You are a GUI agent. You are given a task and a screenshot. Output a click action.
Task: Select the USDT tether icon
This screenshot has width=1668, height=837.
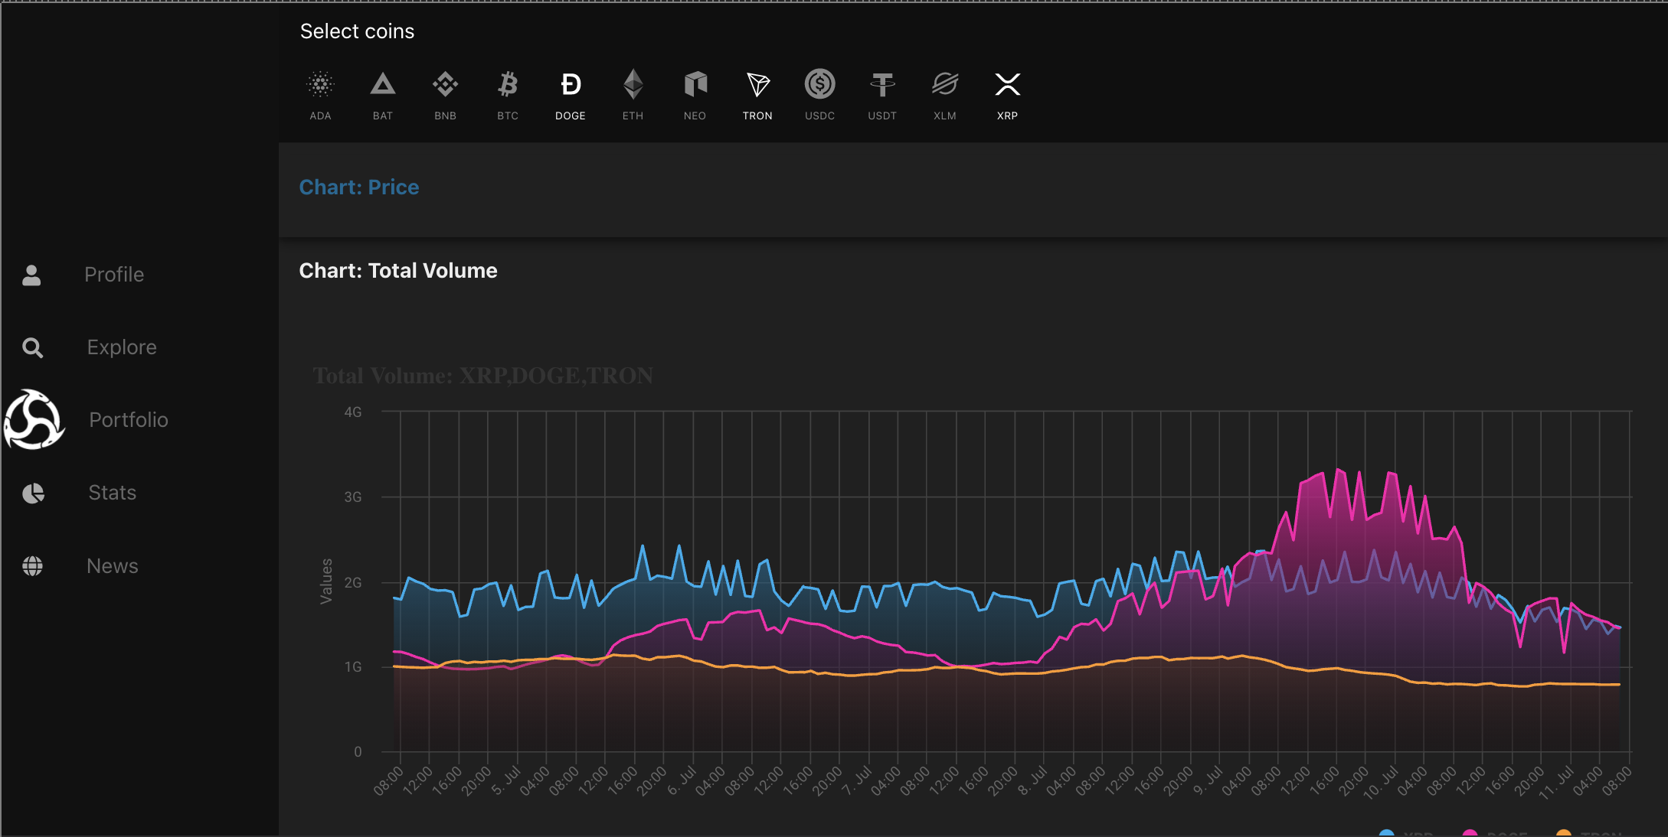pos(882,84)
